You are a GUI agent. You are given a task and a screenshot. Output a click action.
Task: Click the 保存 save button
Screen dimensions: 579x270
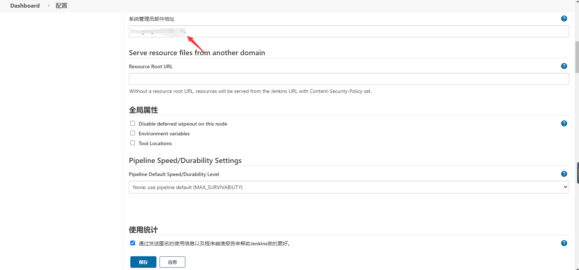tap(143, 262)
